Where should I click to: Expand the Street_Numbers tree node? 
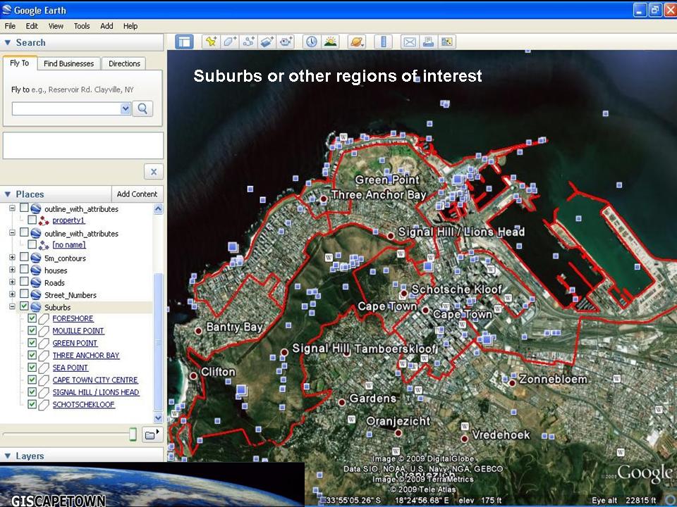click(x=12, y=294)
